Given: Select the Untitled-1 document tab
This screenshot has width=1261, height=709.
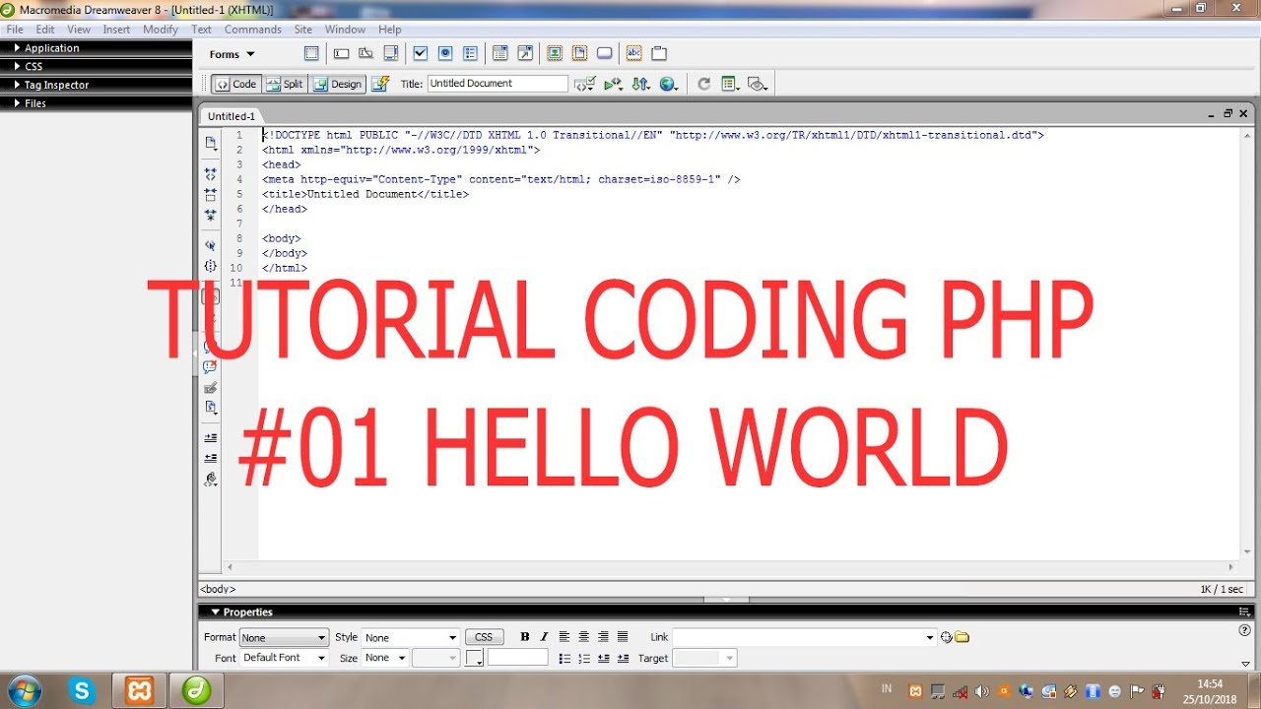Looking at the screenshot, I should pos(232,116).
